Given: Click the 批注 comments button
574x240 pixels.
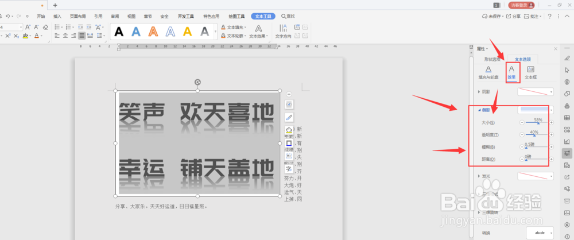Looking at the screenshot, I should pos(533,16).
